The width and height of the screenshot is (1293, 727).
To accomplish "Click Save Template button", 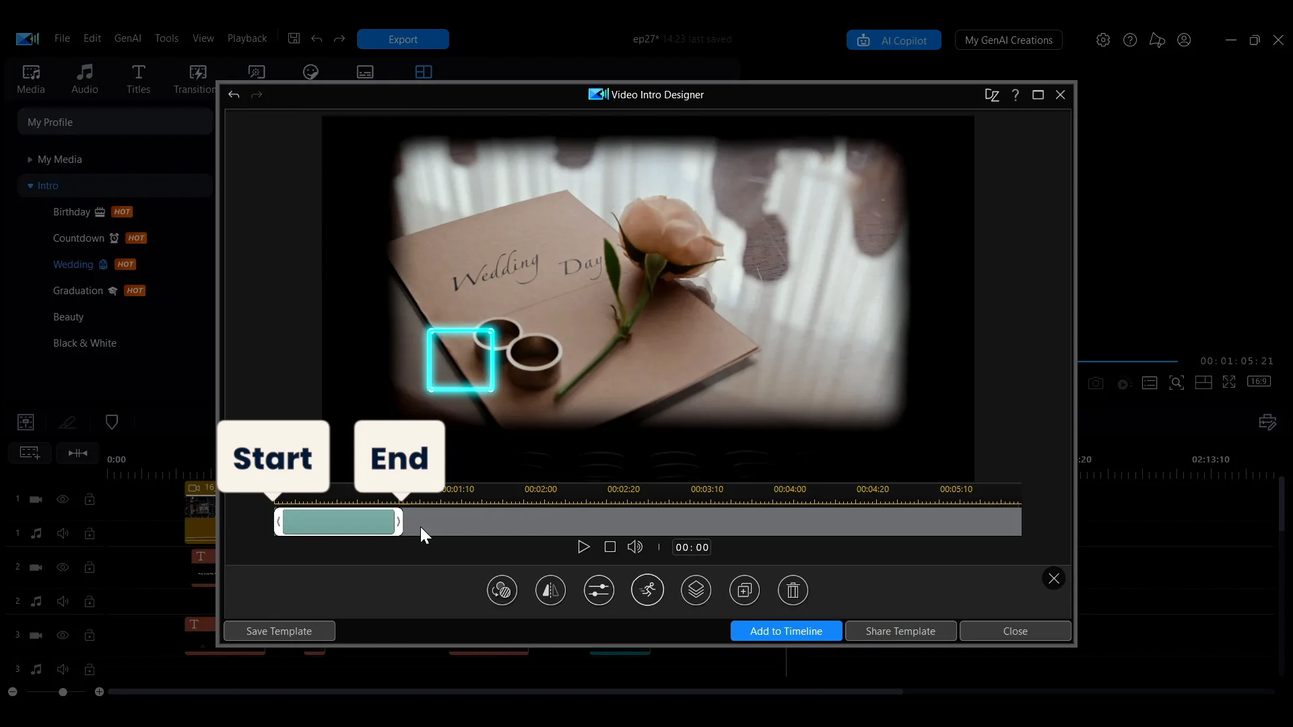I will pos(279,631).
